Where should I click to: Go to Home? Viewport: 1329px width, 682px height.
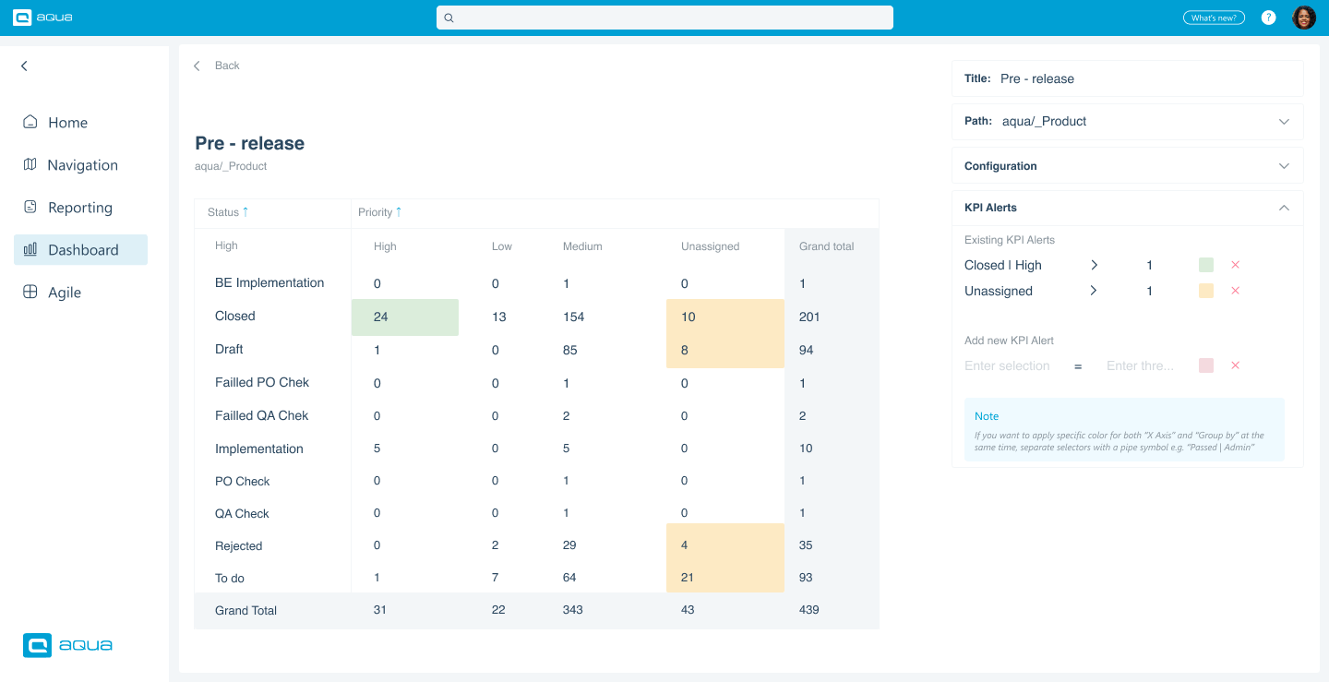click(67, 123)
